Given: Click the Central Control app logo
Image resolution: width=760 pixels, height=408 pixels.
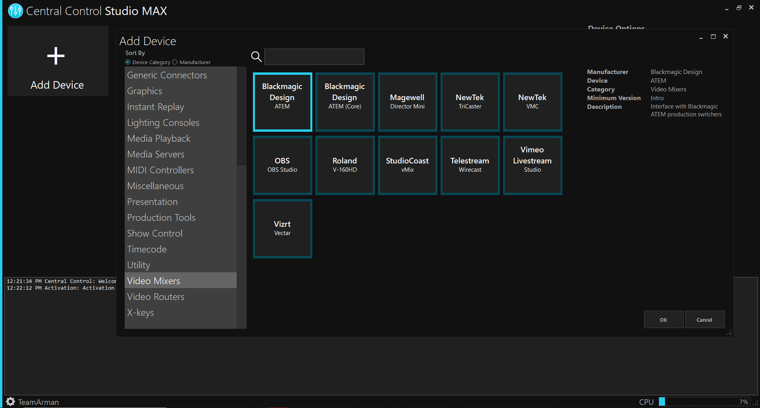Looking at the screenshot, I should pyautogui.click(x=15, y=11).
